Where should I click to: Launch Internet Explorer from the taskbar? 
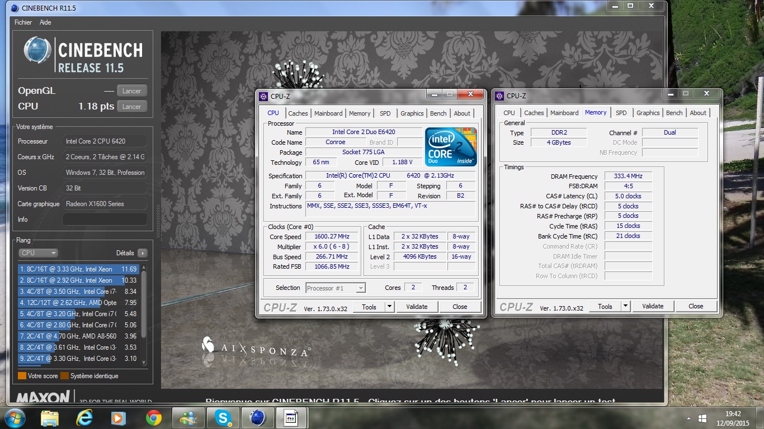click(x=84, y=417)
